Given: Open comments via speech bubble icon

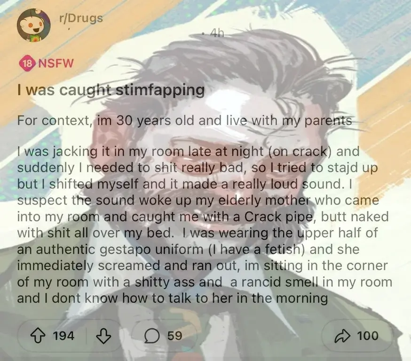Looking at the screenshot, I should click(152, 337).
